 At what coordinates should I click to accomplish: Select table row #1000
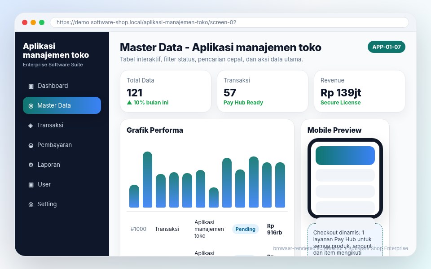(x=207, y=229)
